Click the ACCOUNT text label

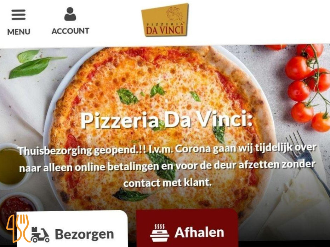tap(70, 31)
